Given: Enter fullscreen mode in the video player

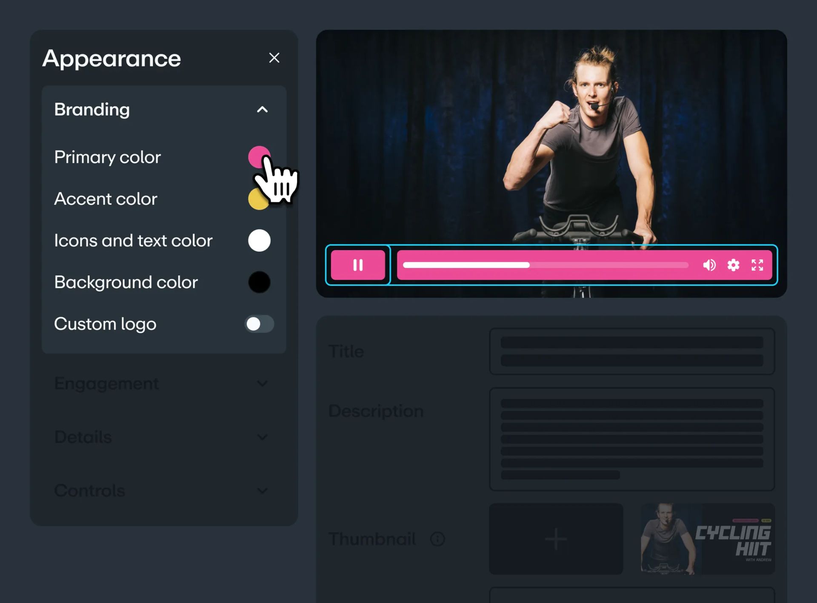Looking at the screenshot, I should point(757,265).
